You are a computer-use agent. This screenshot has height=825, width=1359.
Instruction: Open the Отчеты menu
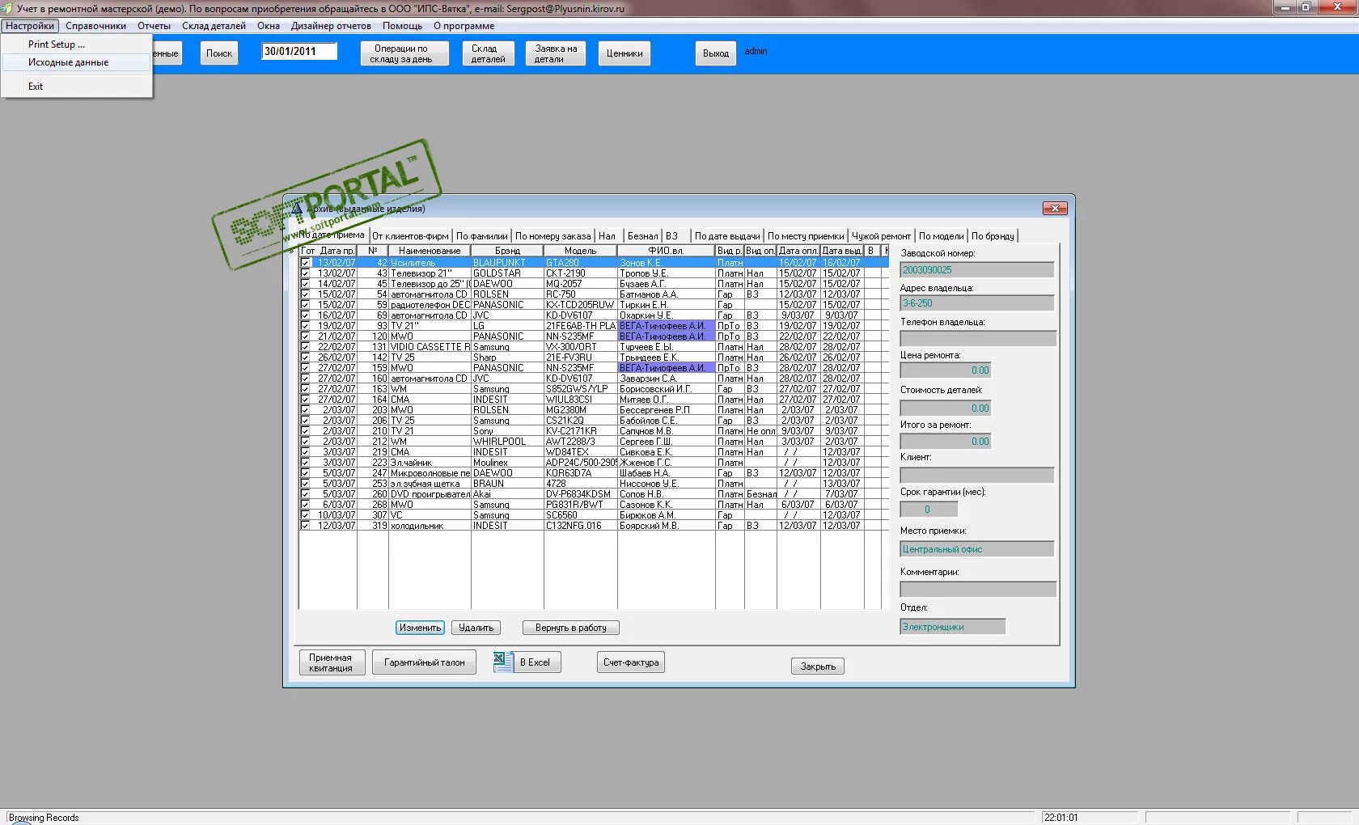coord(154,26)
